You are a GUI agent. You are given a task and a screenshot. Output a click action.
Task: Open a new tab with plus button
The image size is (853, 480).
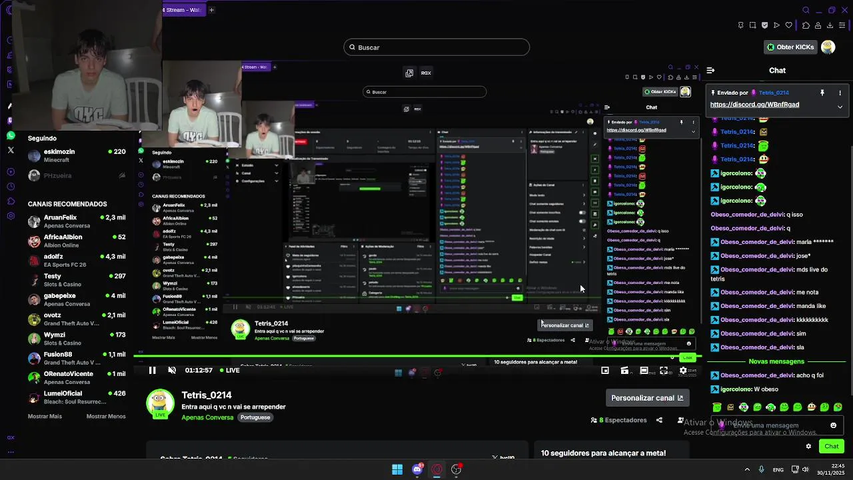click(x=211, y=10)
